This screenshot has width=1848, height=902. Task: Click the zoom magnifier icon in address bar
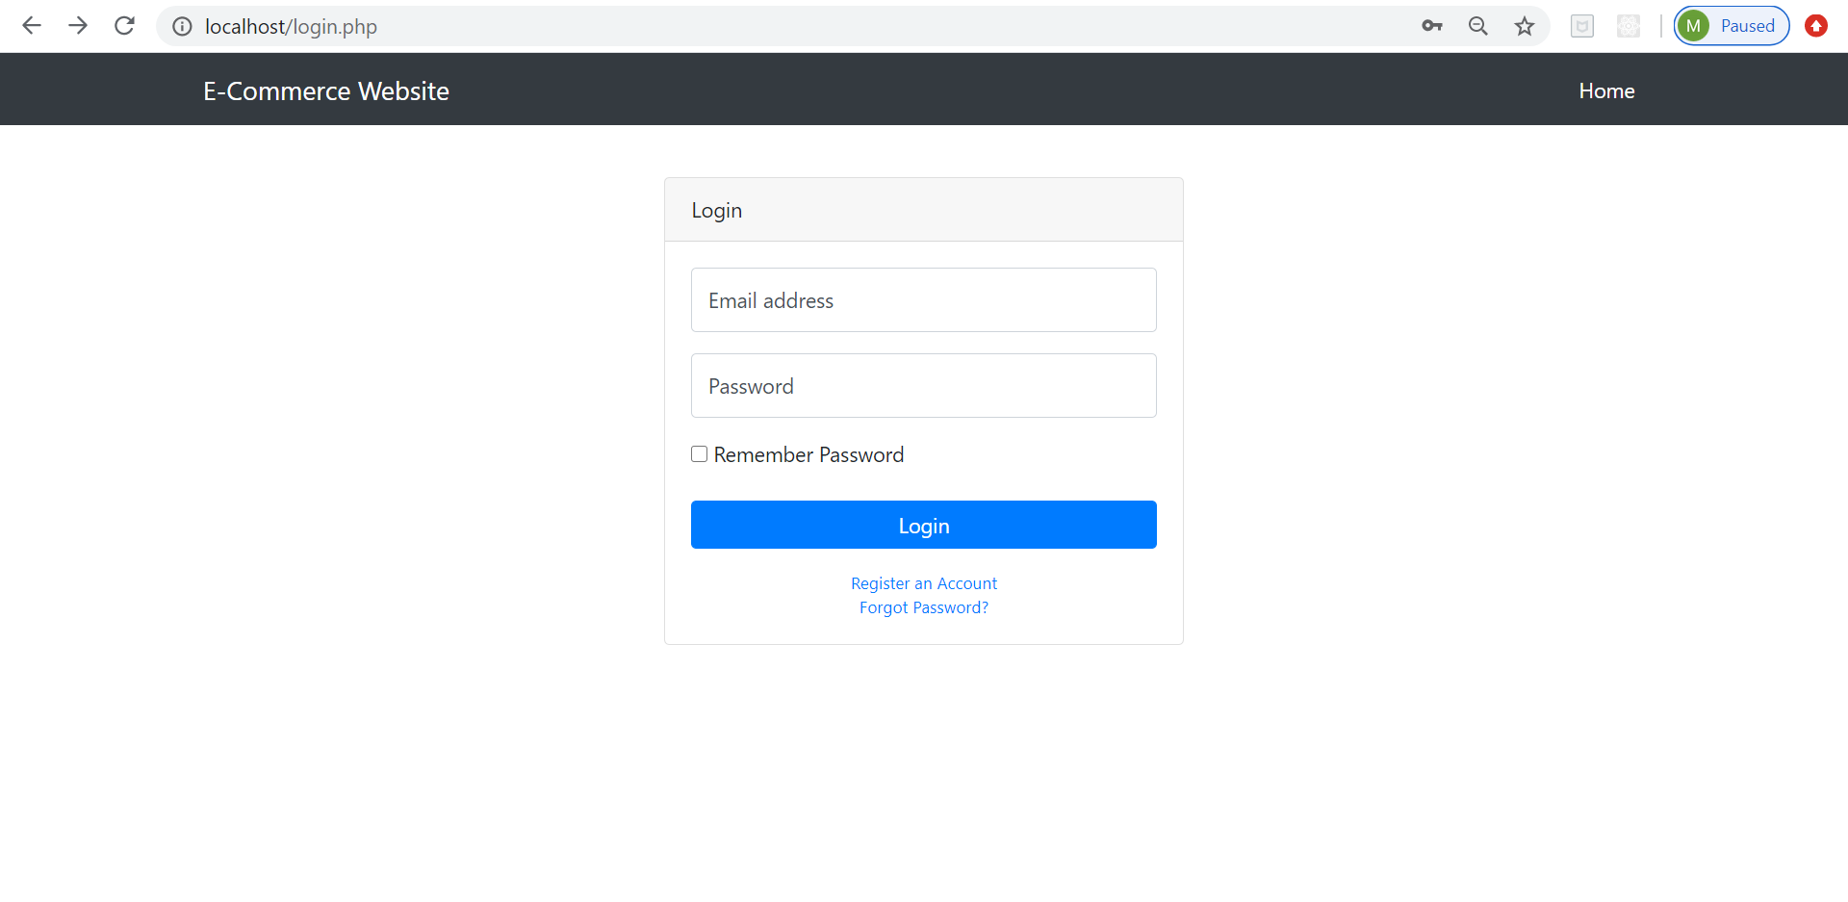tap(1478, 26)
